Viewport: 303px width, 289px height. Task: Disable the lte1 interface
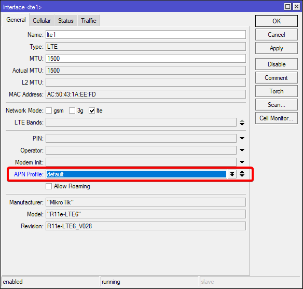277,64
